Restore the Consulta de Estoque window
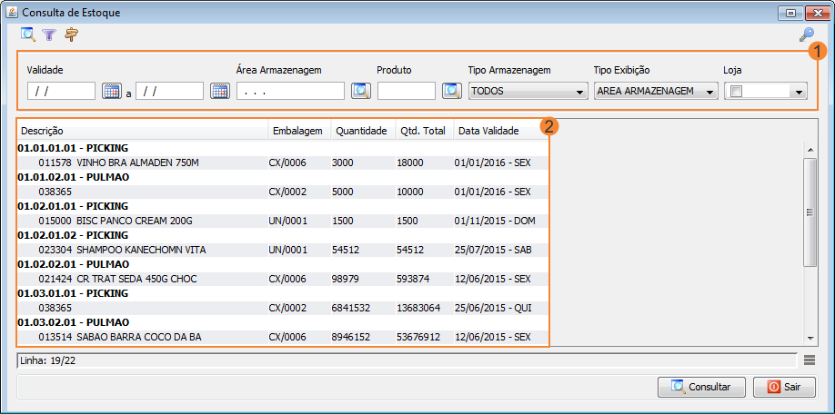 [x=790, y=13]
